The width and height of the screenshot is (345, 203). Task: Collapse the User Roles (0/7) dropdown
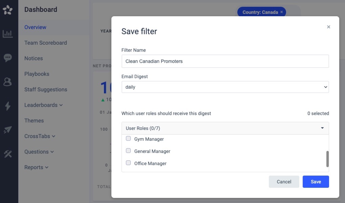(x=225, y=128)
